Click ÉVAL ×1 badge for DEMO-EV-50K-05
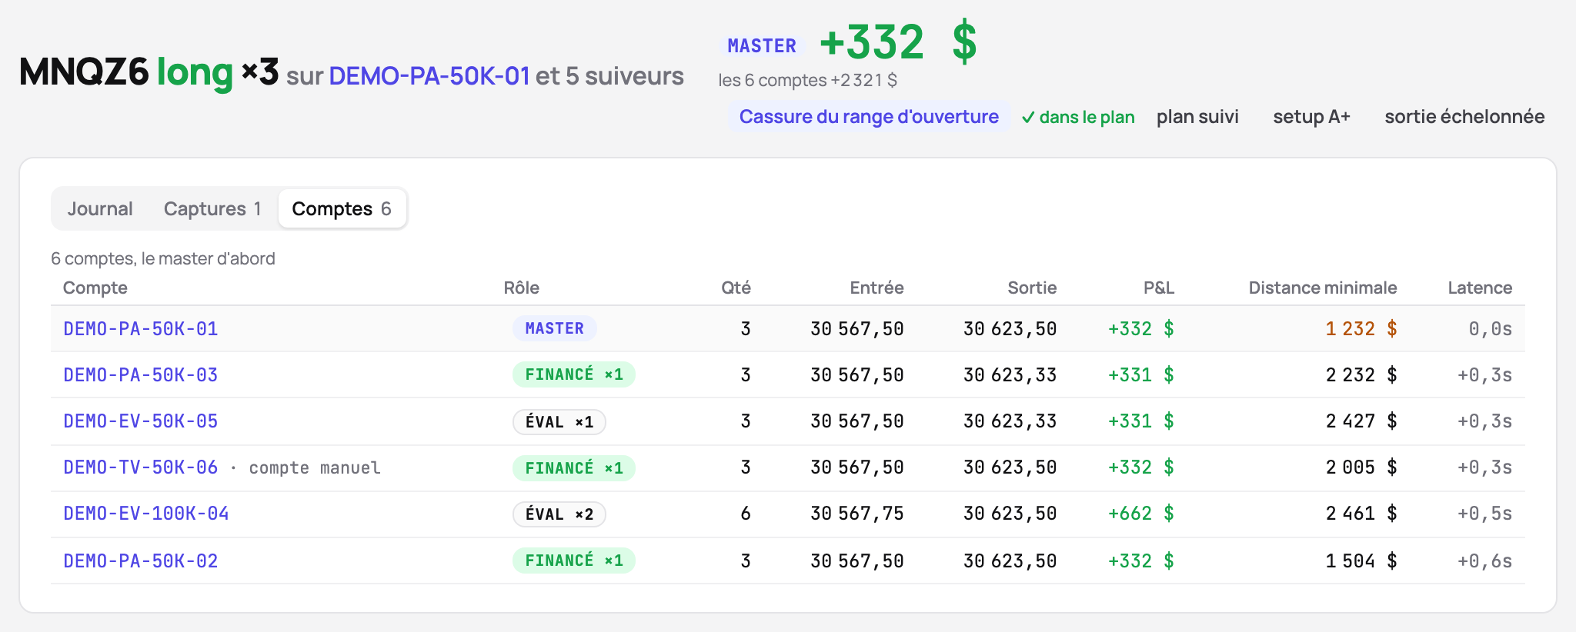The image size is (1576, 632). (x=559, y=422)
